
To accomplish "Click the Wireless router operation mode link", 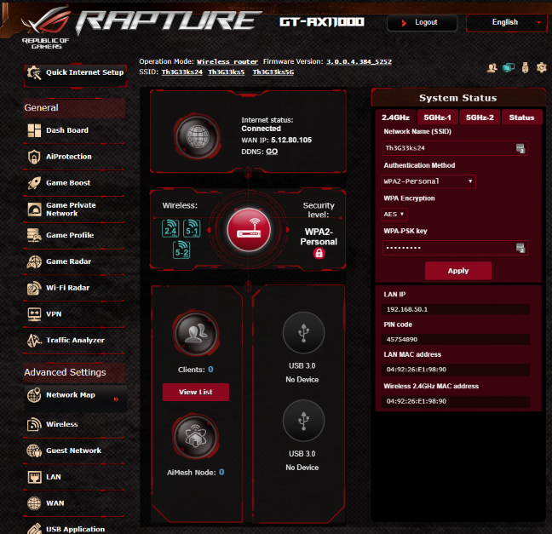I will click(227, 62).
